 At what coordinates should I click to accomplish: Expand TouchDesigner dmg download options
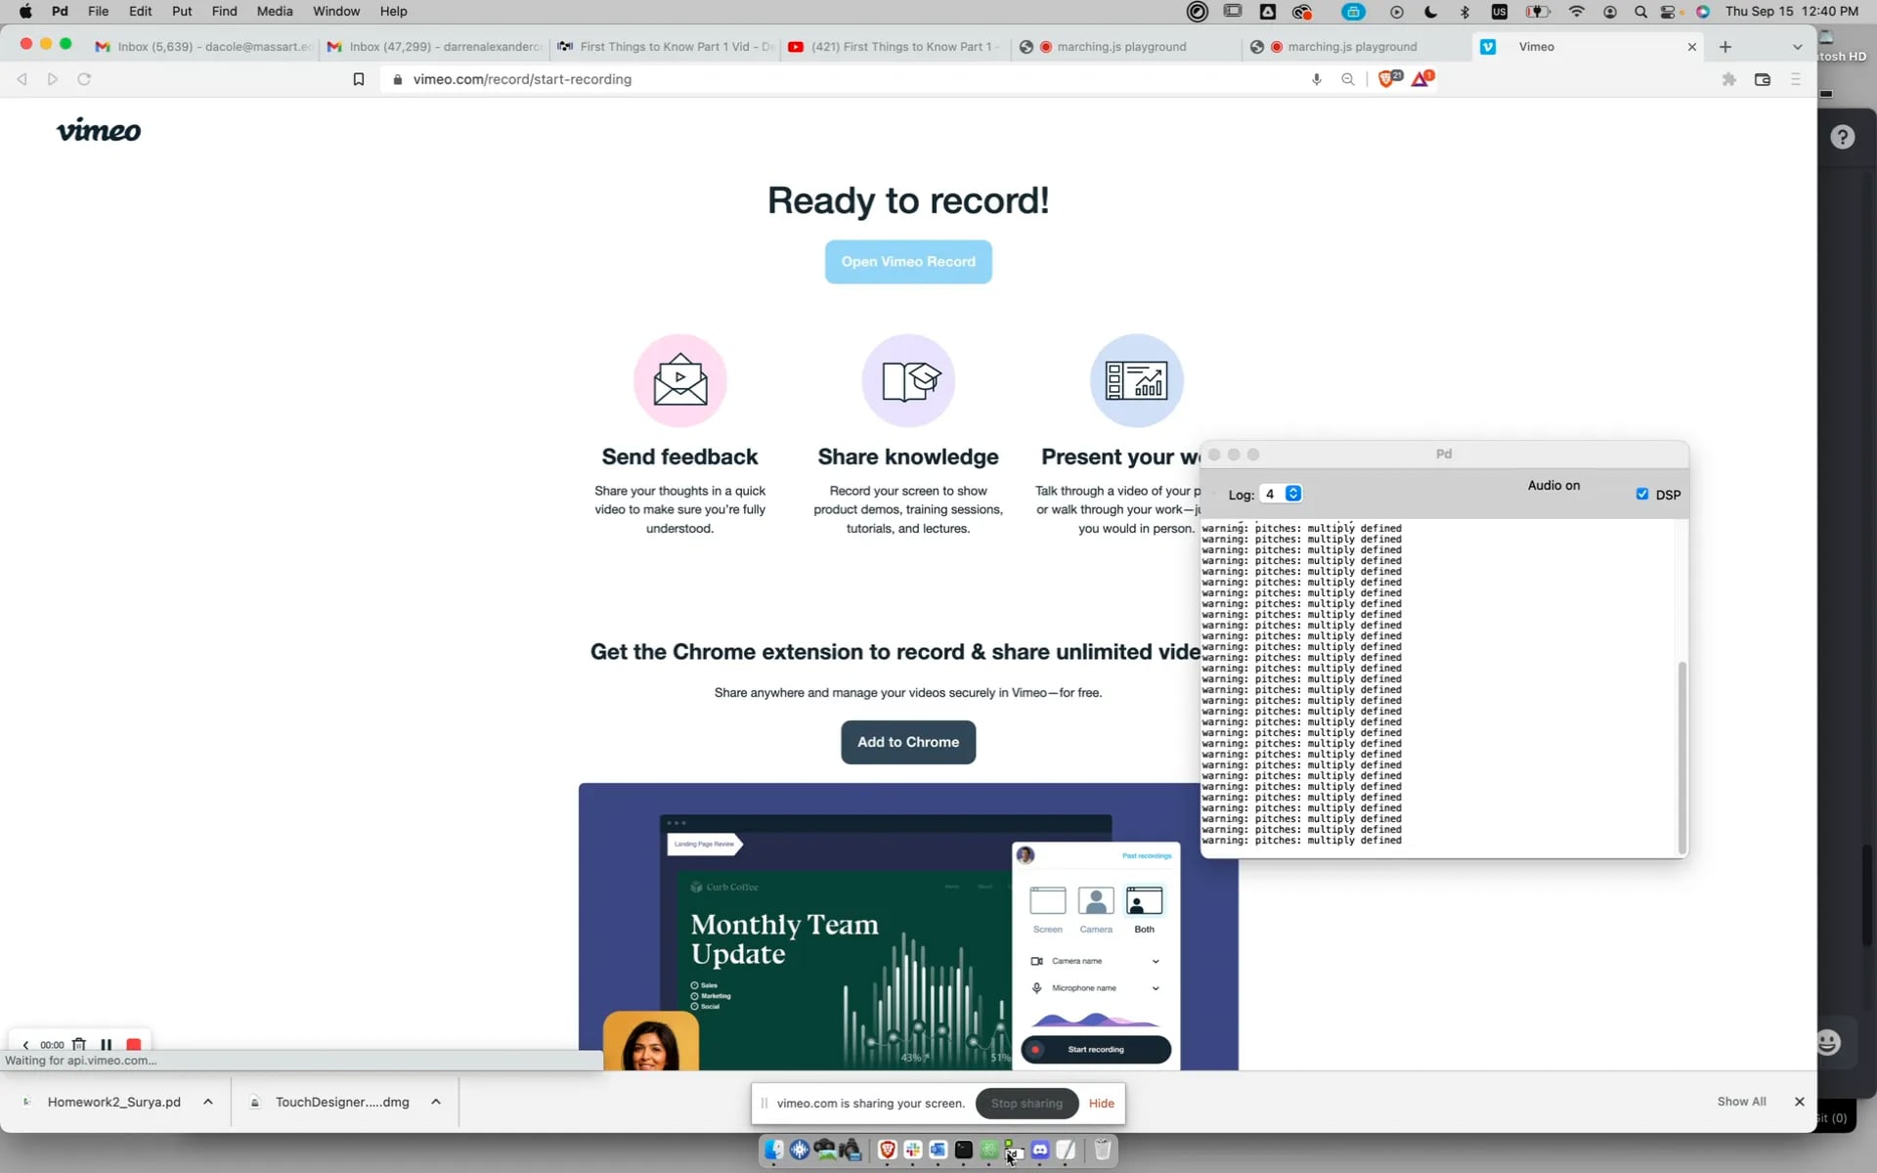[436, 1102]
